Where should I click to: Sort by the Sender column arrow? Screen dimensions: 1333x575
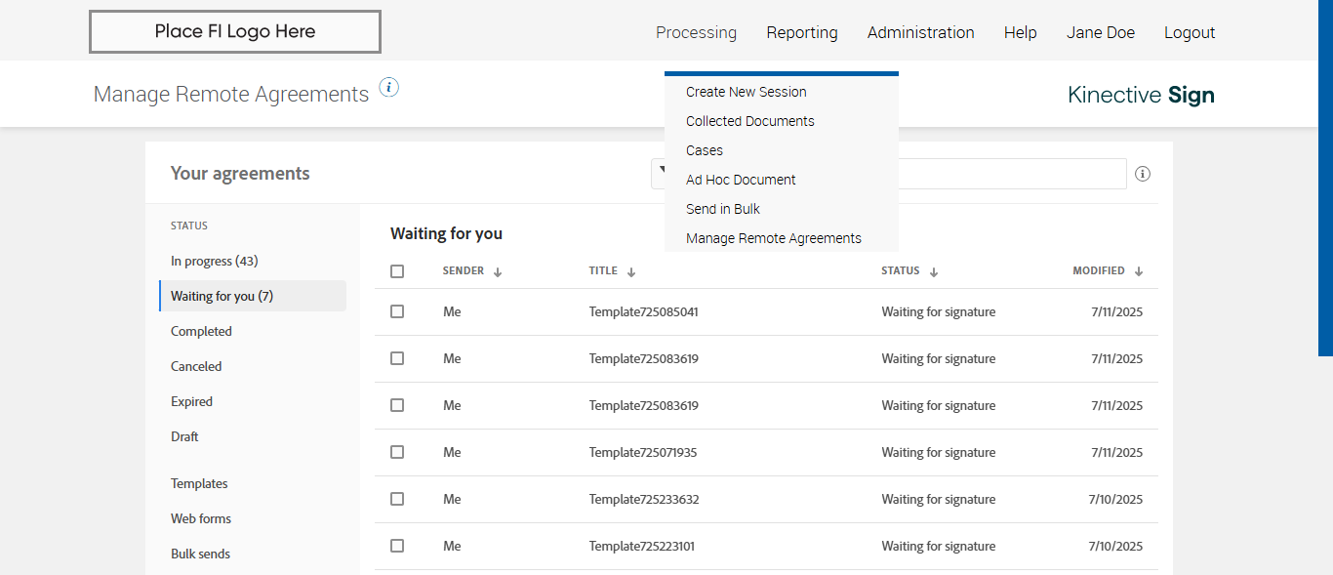coord(498,272)
